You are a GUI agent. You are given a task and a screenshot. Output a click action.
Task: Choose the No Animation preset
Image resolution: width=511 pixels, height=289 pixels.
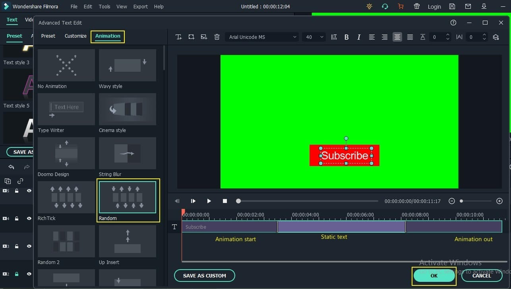point(66,65)
